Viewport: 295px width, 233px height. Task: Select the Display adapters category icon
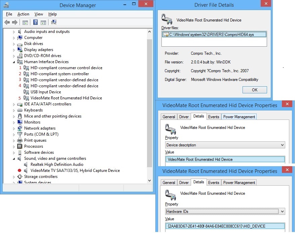coord(20,50)
